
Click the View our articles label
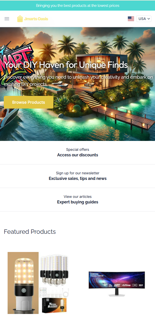[x=77, y=197]
